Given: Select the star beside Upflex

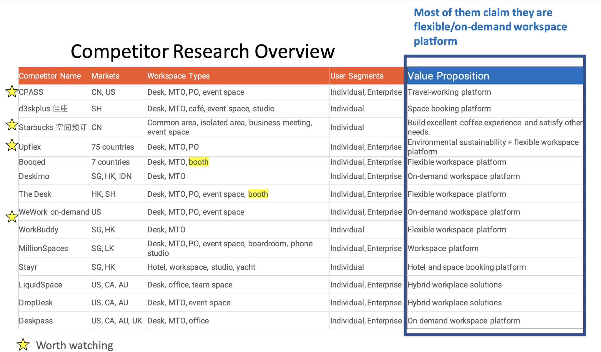Looking at the screenshot, I should [12, 145].
